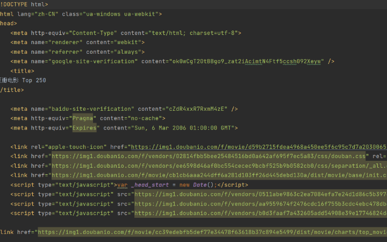Click the "Top 250" title text
Image resolution: width=387 pixels, height=242 pixels.
point(34,81)
